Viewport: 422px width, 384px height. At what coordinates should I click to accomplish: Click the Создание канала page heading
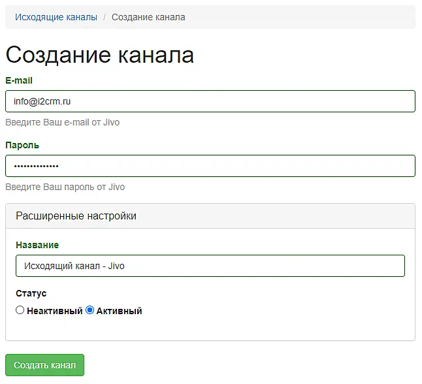click(99, 54)
